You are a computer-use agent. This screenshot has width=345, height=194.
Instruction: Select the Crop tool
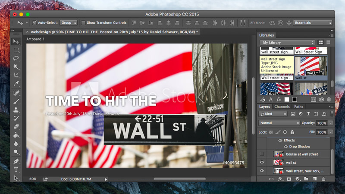16,75
